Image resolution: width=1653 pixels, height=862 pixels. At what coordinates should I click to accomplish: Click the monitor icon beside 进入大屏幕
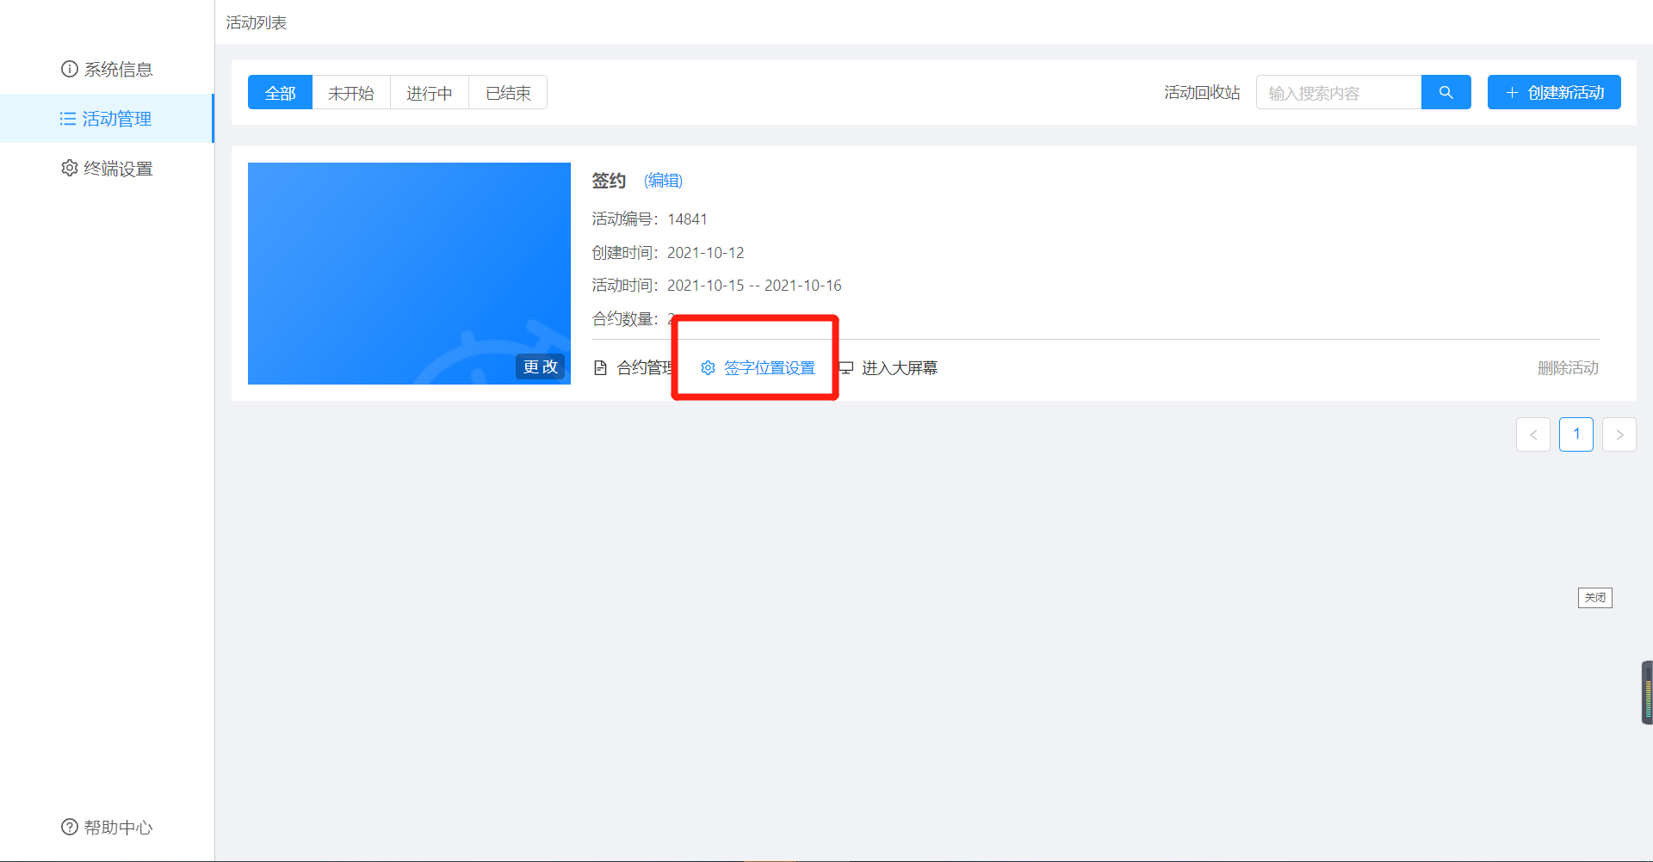tap(846, 368)
